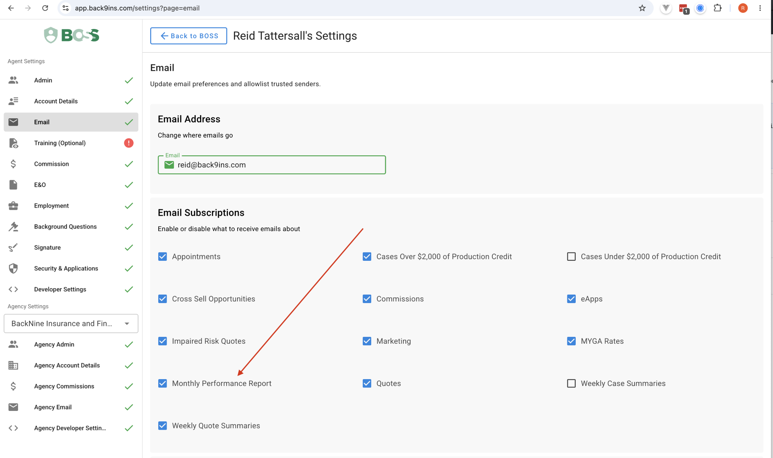Viewport: 773px width, 458px height.
Task: Click the Security shield icon
Action: (x=13, y=268)
